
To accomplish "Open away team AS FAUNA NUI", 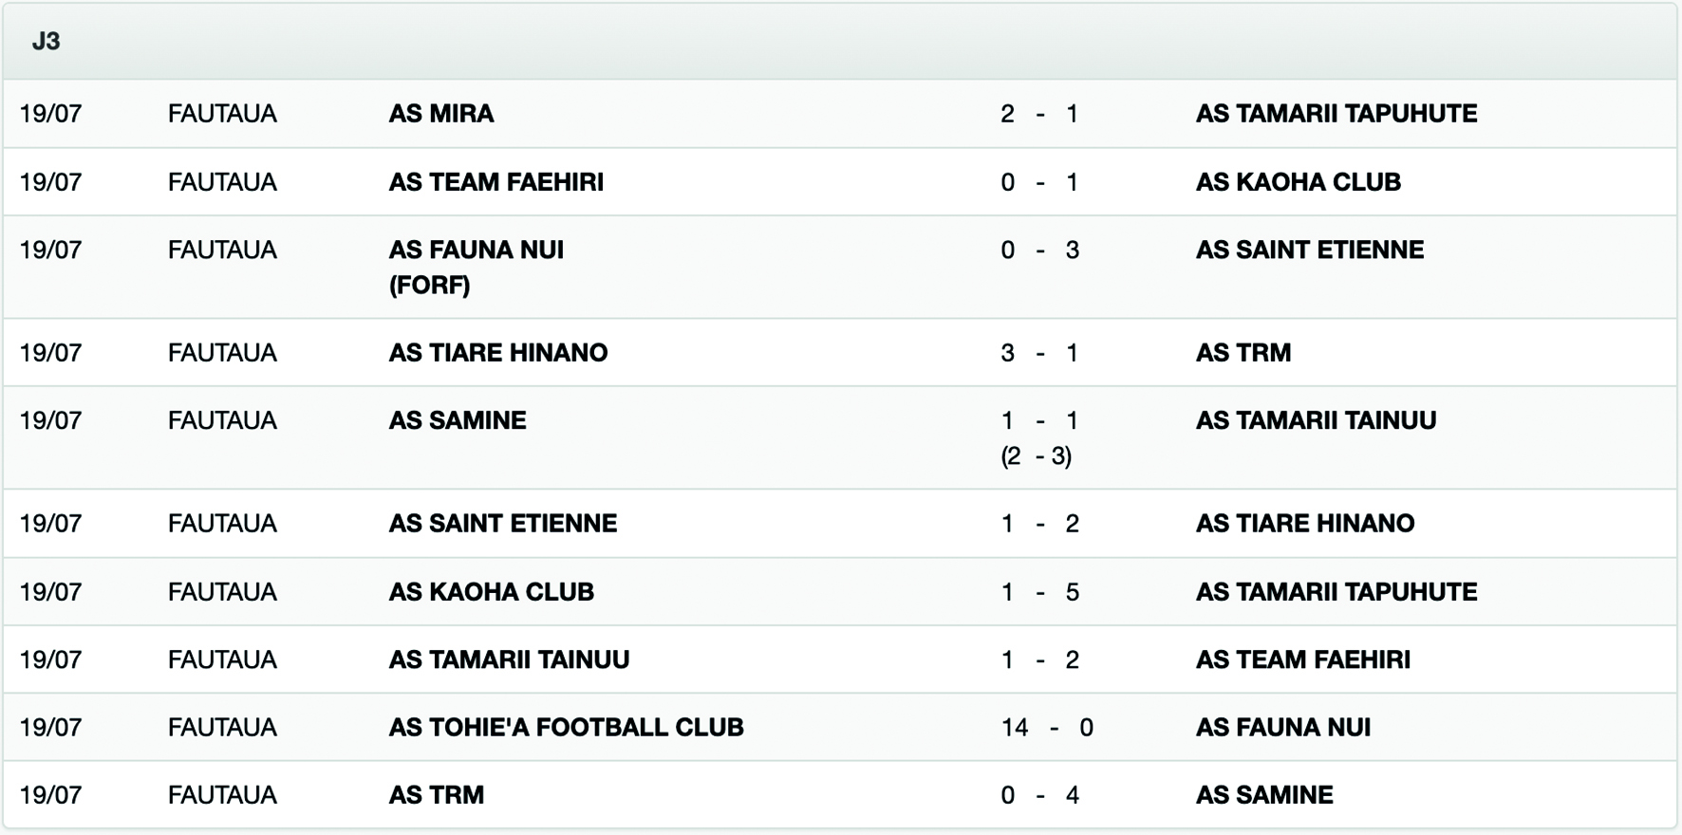I will (x=1282, y=728).
